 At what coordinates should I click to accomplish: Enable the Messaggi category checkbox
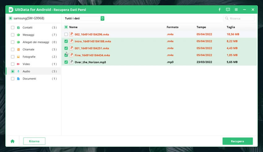[x=13, y=35]
